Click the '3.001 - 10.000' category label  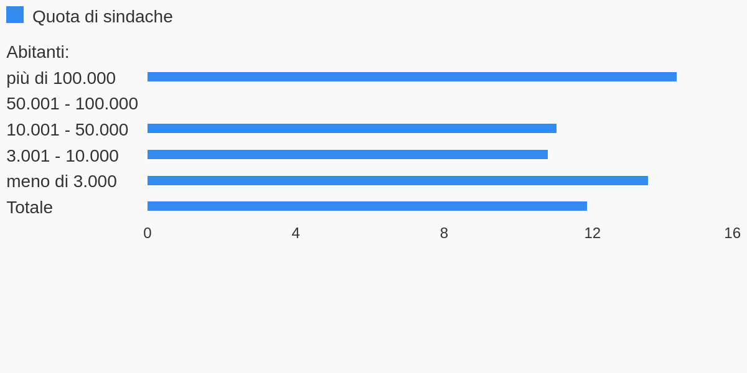tap(62, 156)
